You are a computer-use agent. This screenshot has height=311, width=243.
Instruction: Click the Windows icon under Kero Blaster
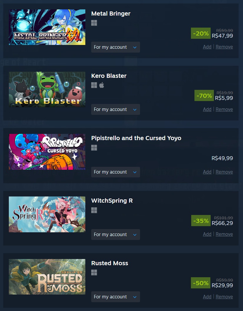94,85
